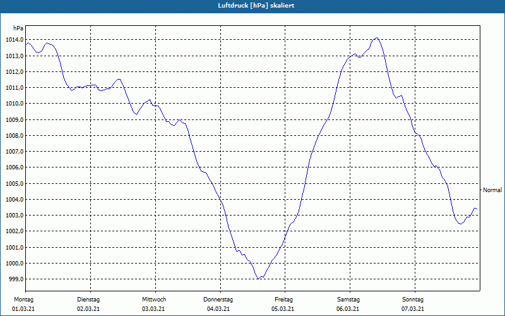Click the 1011,0 axis value

15,88
